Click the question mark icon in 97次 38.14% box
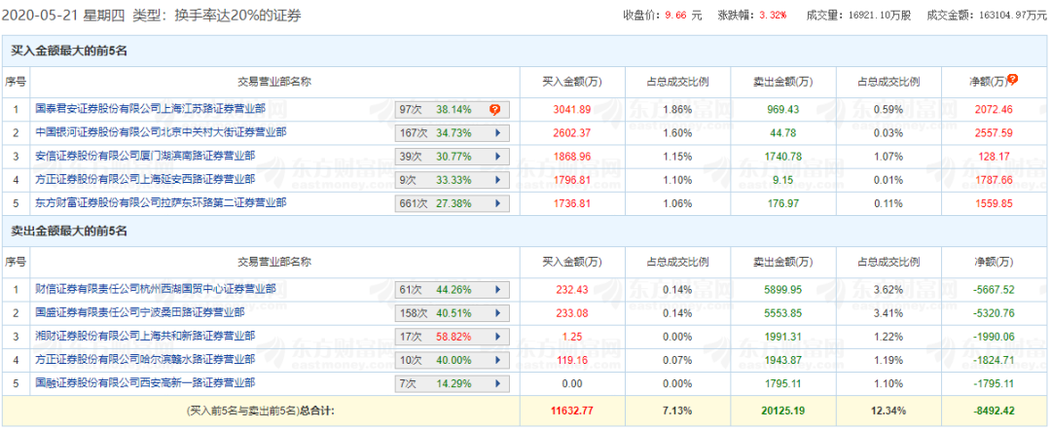The width and height of the screenshot is (1051, 430). (494, 109)
